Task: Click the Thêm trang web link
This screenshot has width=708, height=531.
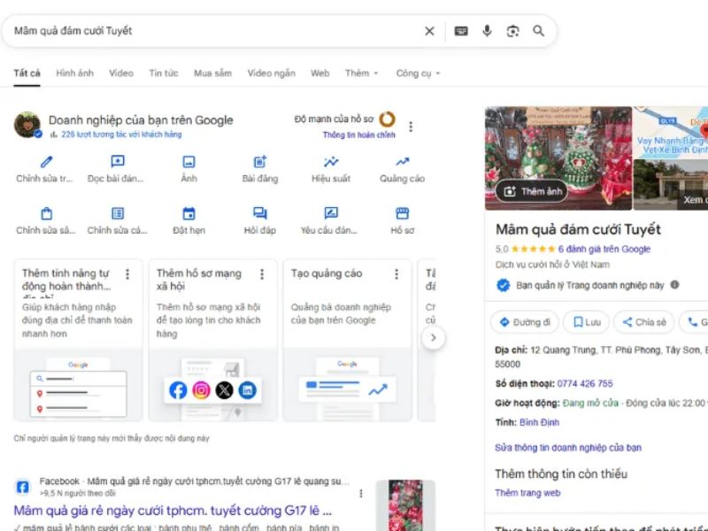Action: [527, 493]
